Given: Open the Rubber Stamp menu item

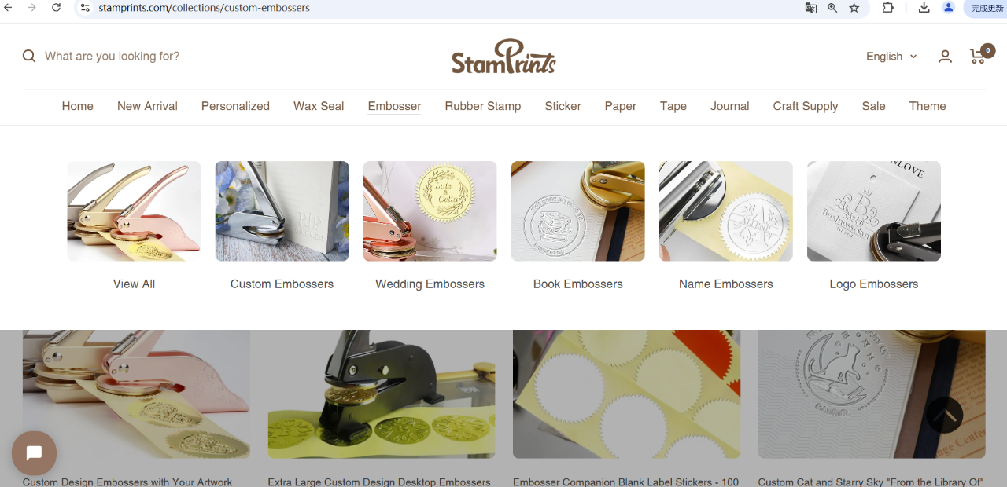Looking at the screenshot, I should [x=483, y=106].
